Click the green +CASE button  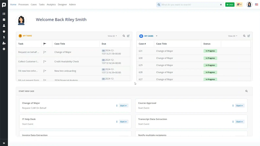230,5
